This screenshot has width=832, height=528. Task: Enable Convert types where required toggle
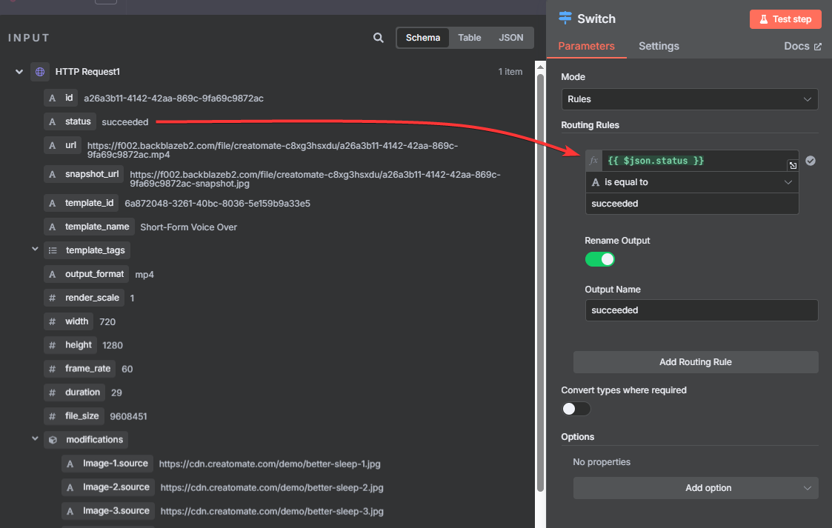click(576, 409)
